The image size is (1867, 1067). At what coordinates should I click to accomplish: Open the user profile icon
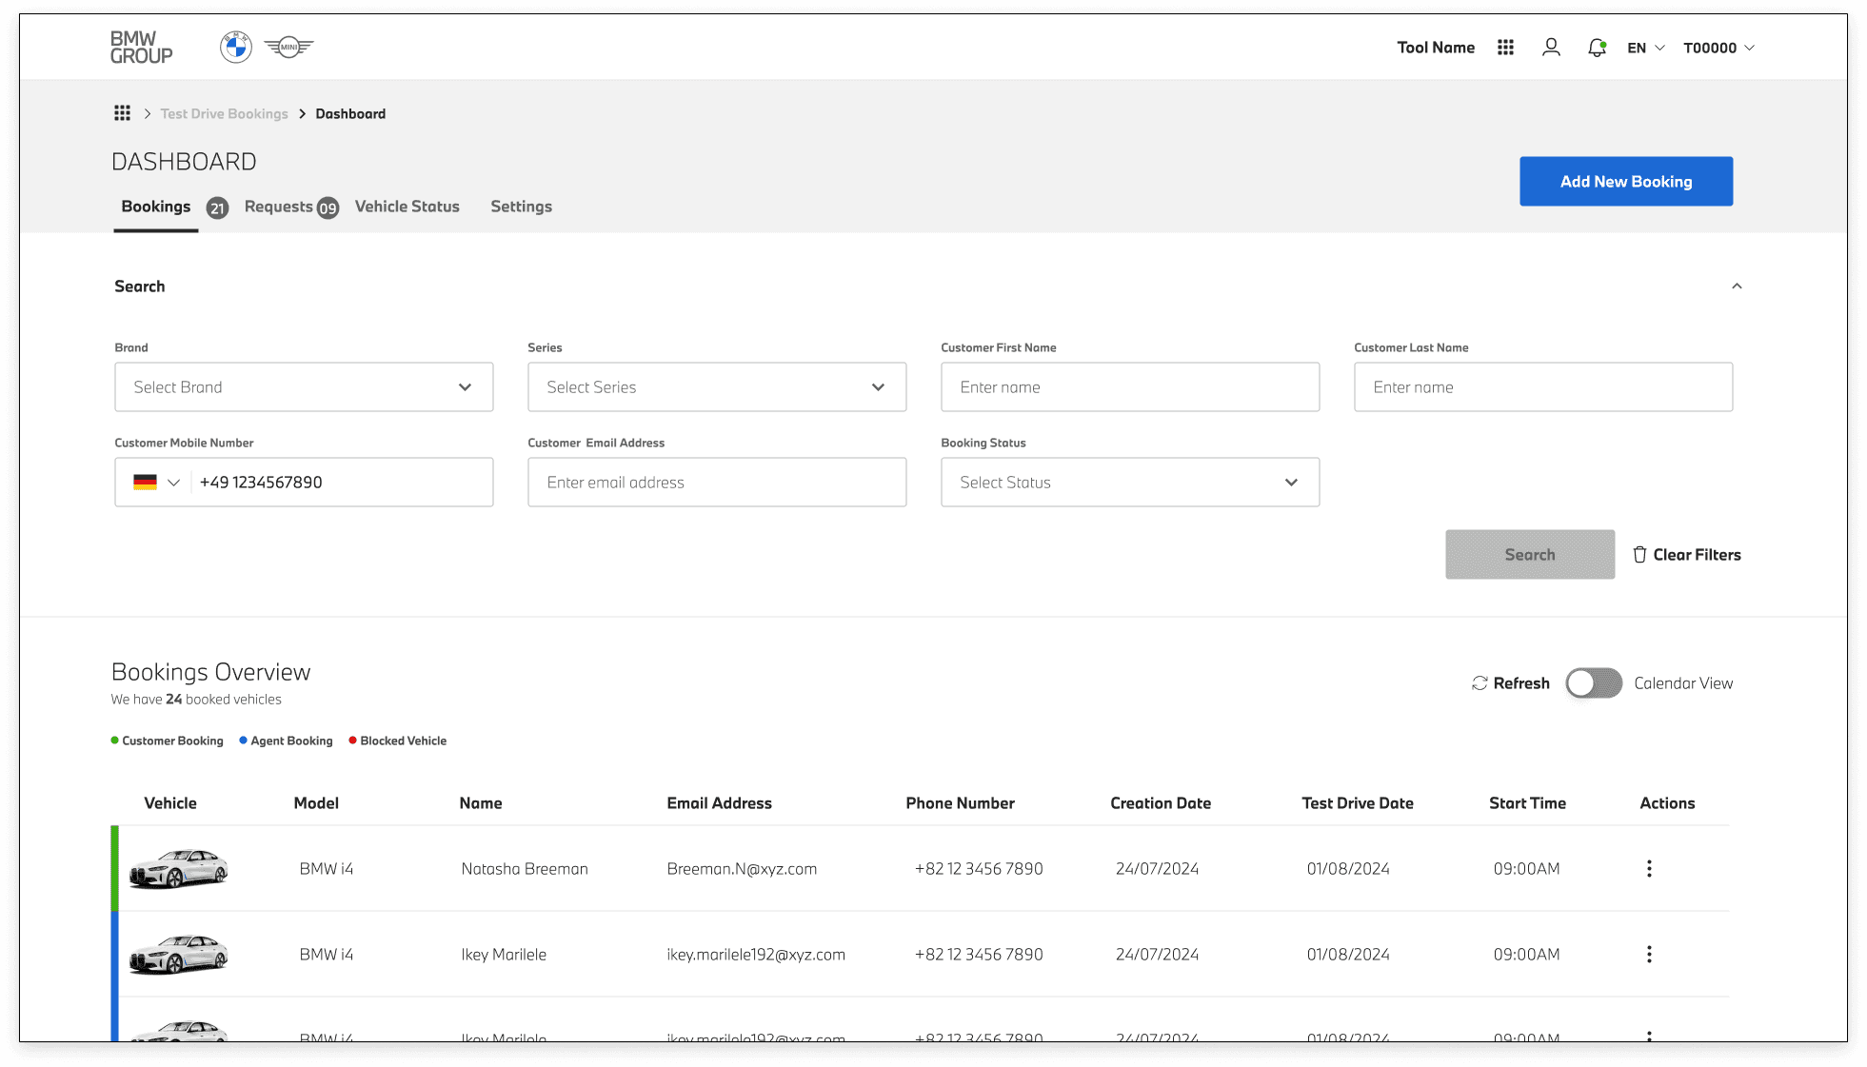[1551, 48]
